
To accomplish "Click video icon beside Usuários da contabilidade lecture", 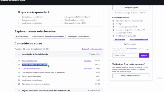I will (19, 80).
